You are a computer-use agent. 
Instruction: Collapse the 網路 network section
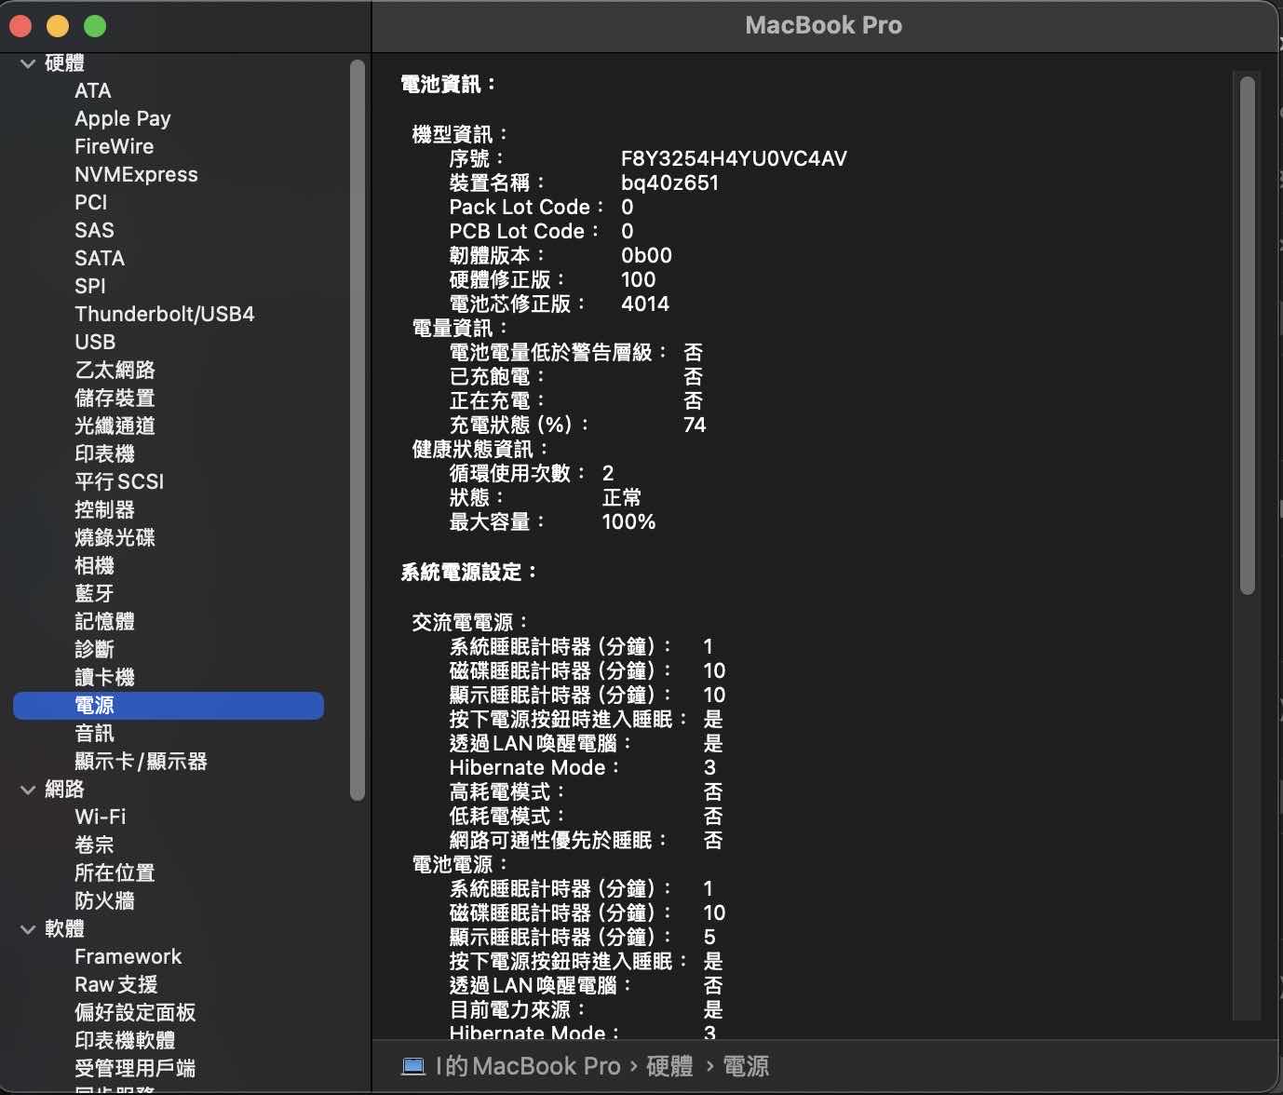tap(28, 790)
